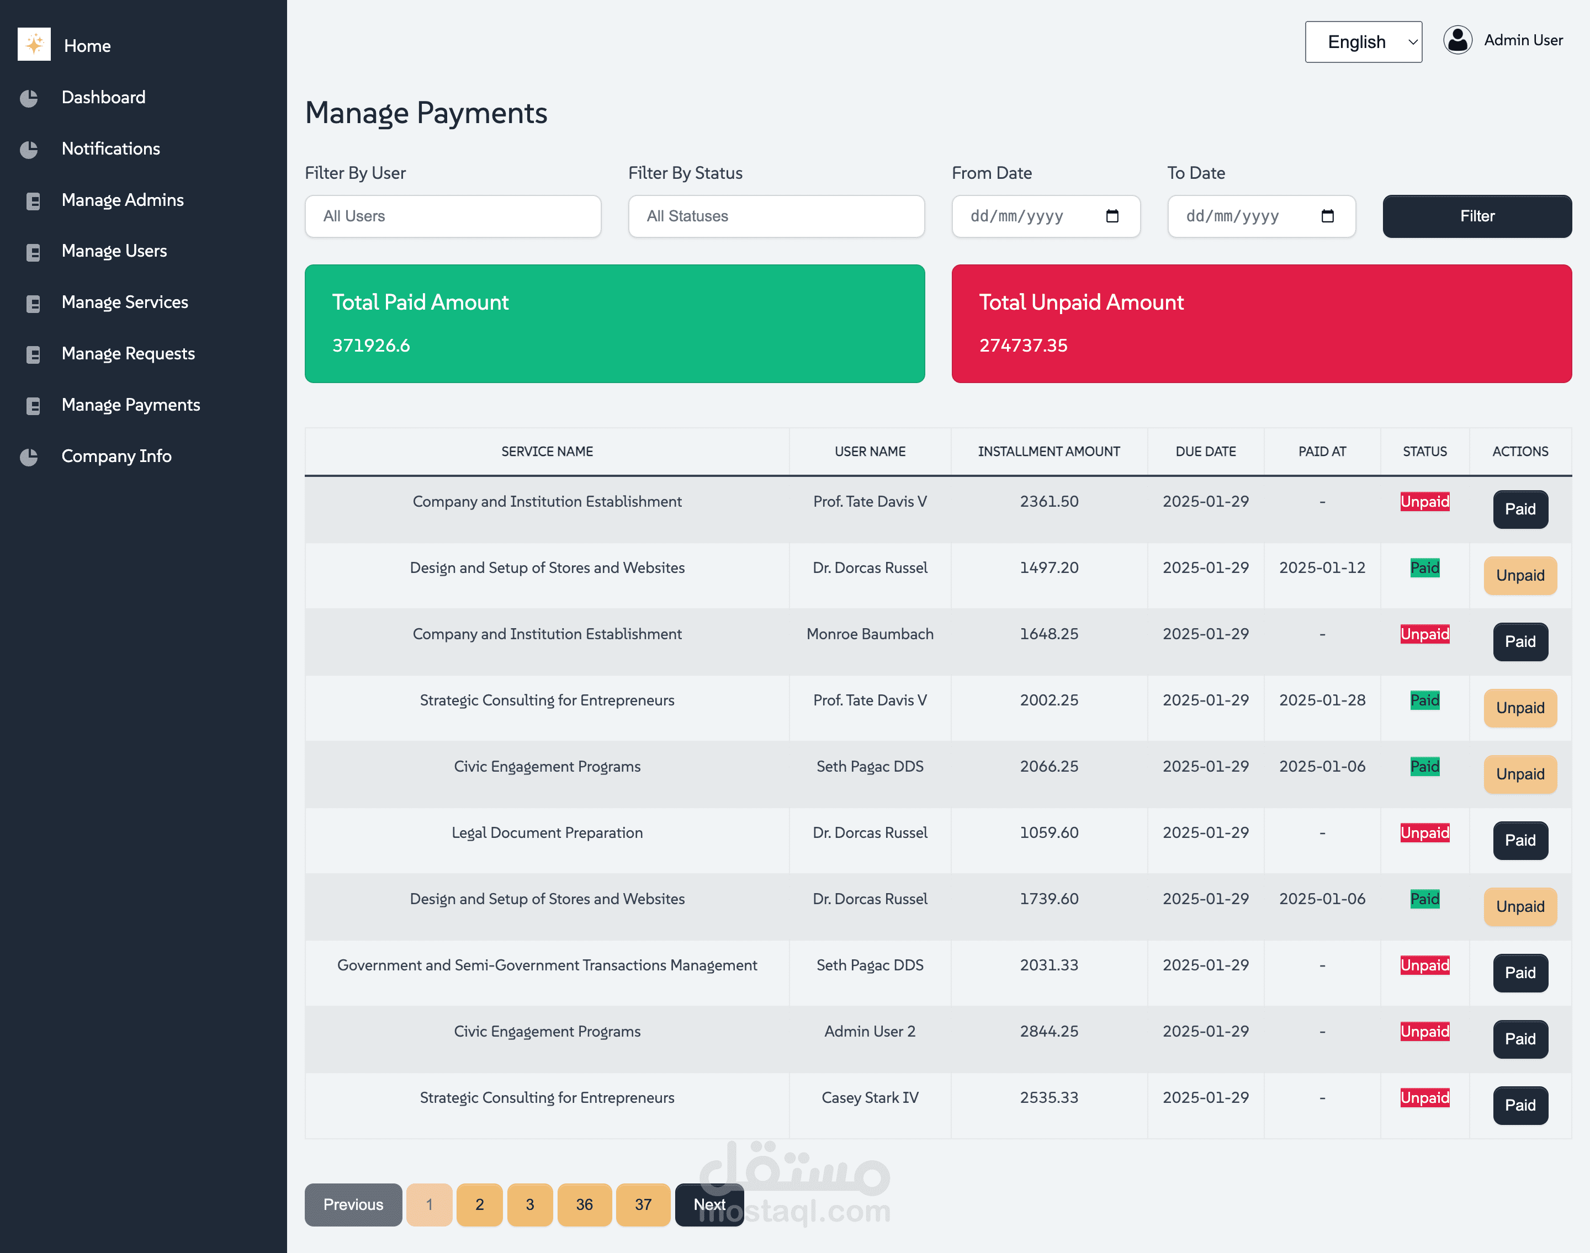Click the dark Filter button
Screen dimensions: 1590x1253
pos(1476,216)
